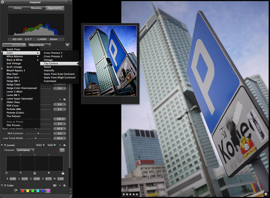Viewport: 270px width, 198px height.
Task: Choose the Cyanotype preset
Action: 59,81
